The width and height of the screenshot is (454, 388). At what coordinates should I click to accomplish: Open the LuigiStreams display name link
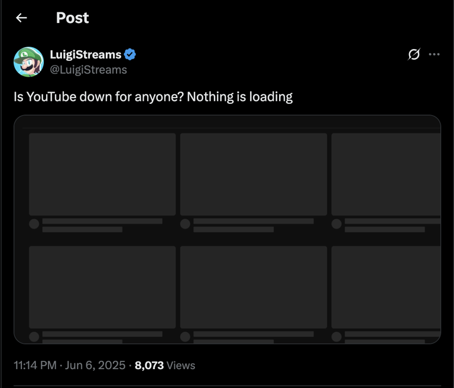(85, 54)
